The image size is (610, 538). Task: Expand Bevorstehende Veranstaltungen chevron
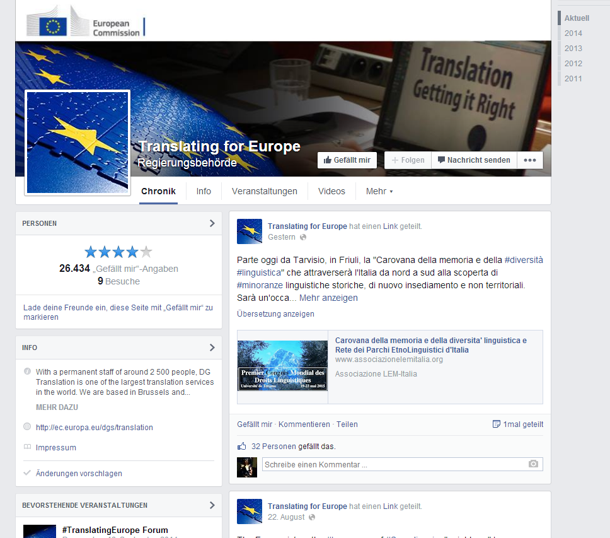(x=212, y=505)
